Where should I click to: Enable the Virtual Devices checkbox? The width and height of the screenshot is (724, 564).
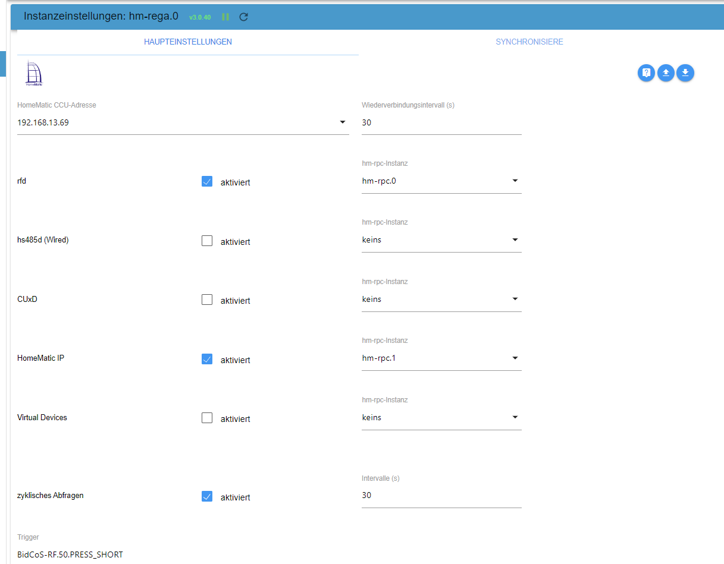pyautogui.click(x=207, y=418)
